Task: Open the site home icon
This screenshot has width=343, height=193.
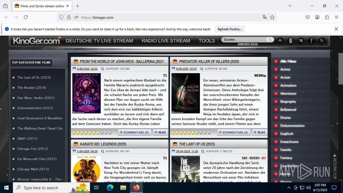Action: (280, 40)
